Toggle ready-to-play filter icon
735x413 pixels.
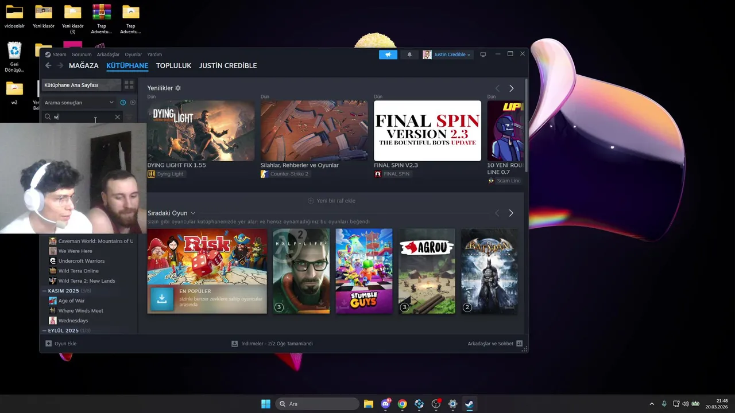tap(133, 103)
